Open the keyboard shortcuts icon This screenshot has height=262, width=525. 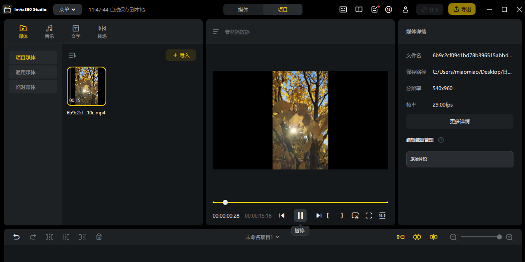point(343,9)
